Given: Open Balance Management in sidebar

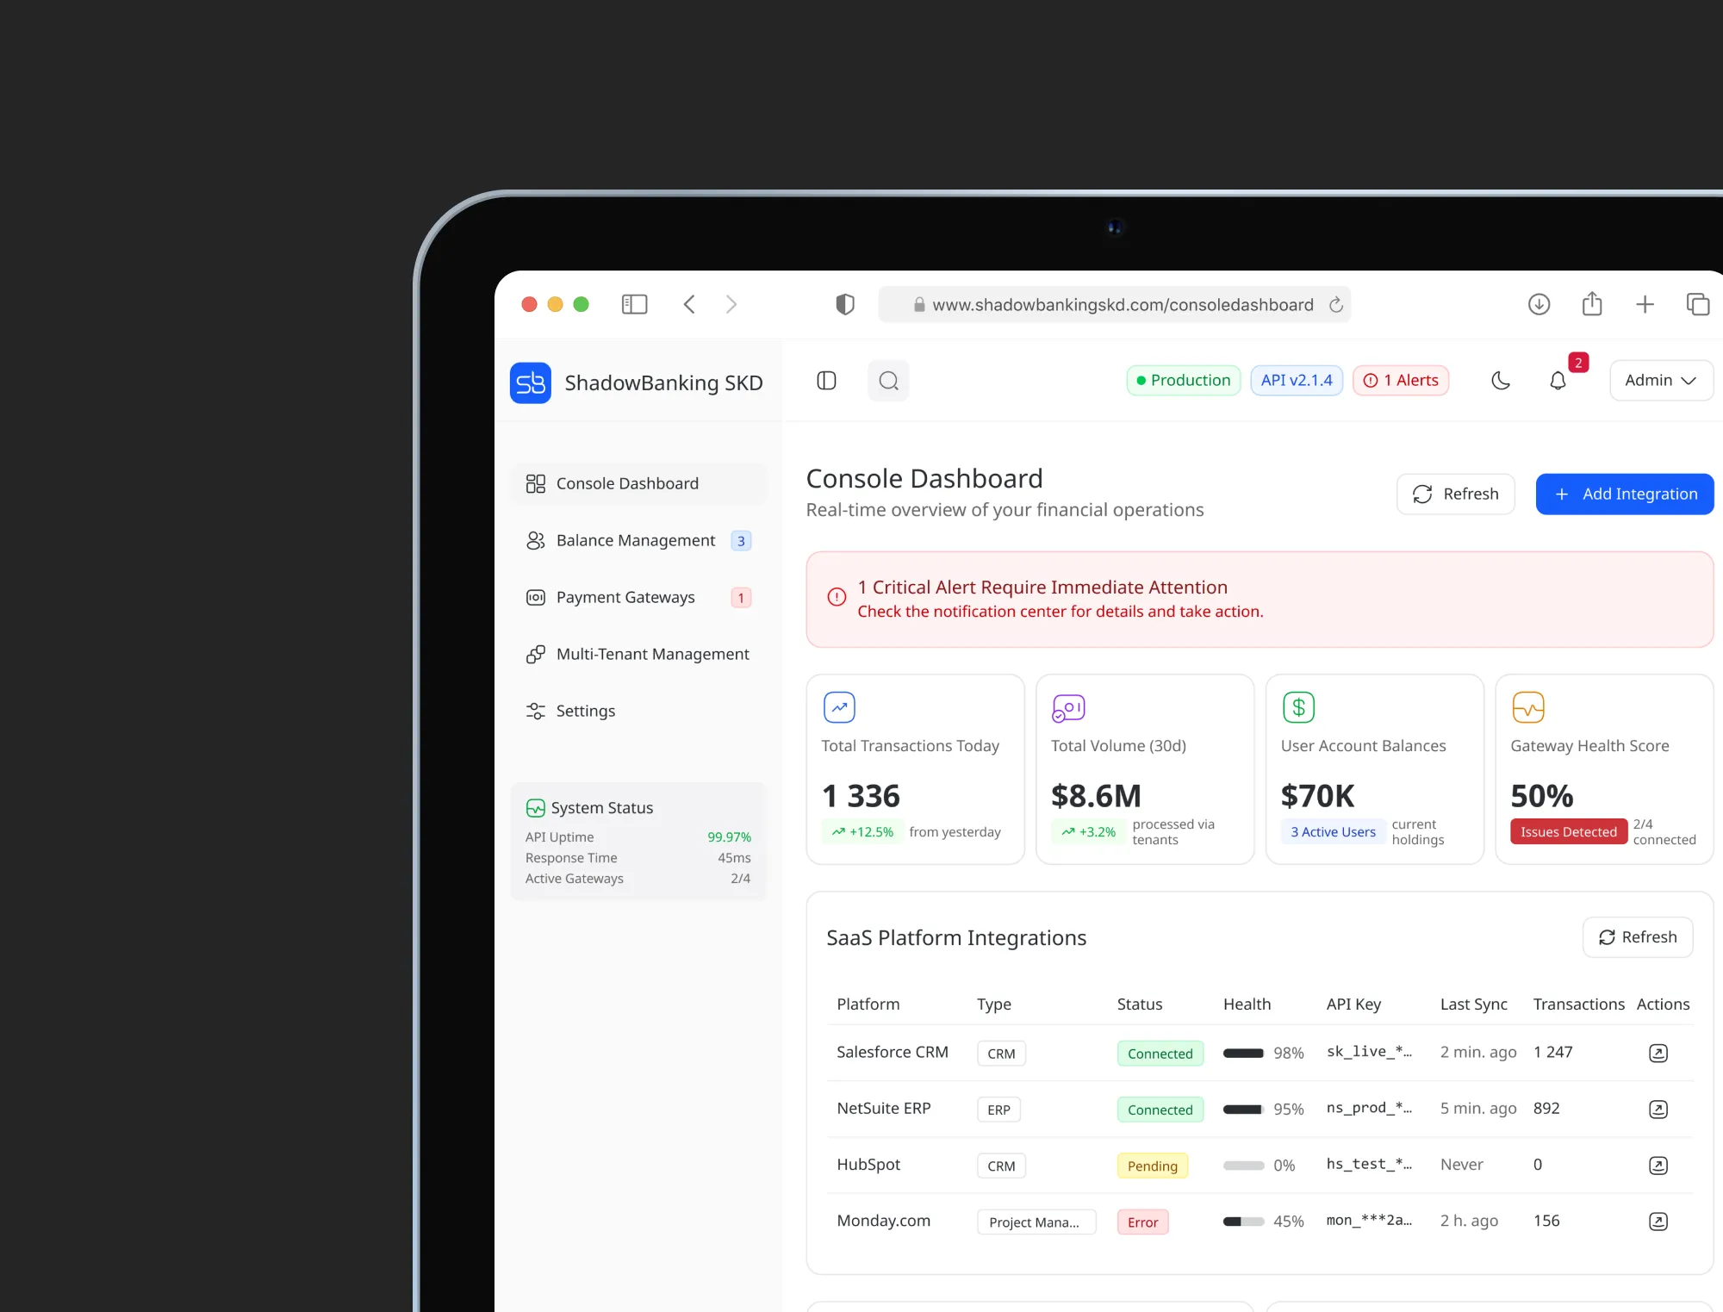Looking at the screenshot, I should pyautogui.click(x=638, y=540).
